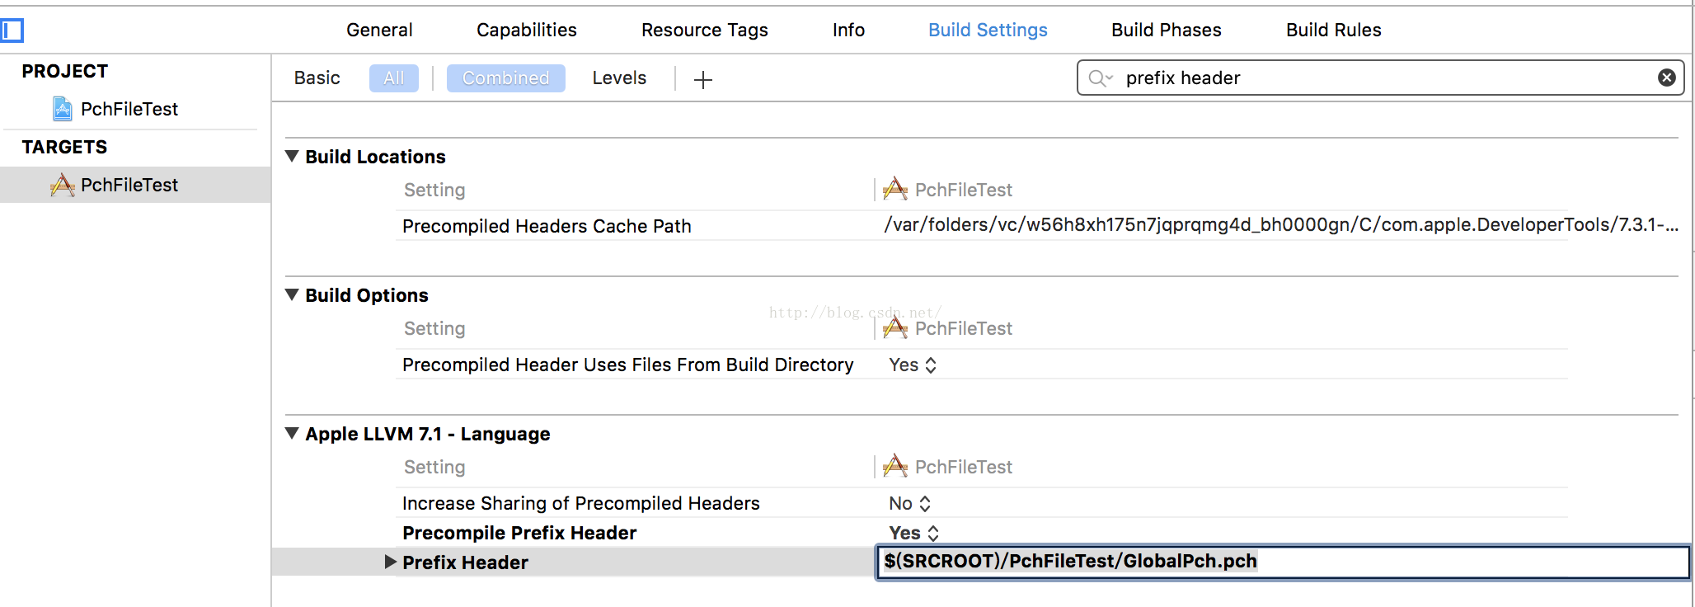Click the Build Options heading
Image resolution: width=1695 pixels, height=607 pixels.
click(x=367, y=295)
